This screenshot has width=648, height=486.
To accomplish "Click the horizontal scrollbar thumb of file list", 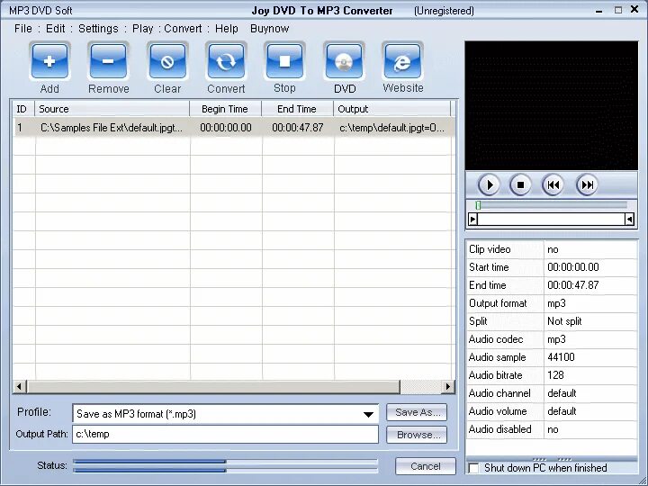I will (213, 387).
